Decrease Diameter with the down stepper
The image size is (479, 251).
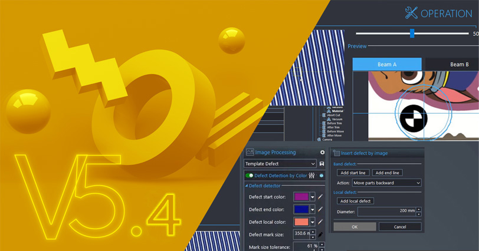(x=419, y=214)
